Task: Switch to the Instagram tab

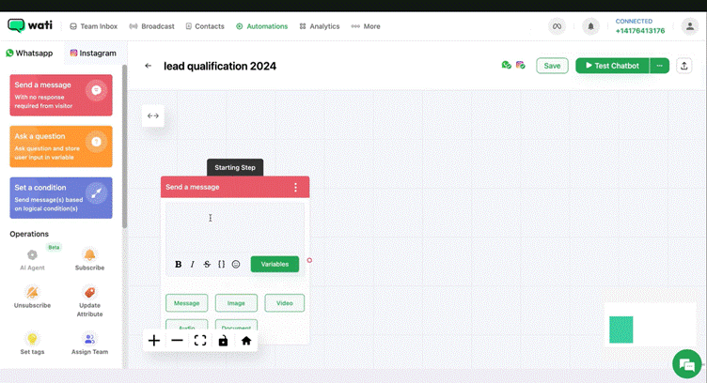Action: click(93, 54)
